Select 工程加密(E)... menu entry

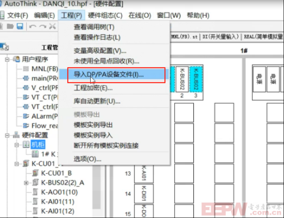(x=93, y=88)
